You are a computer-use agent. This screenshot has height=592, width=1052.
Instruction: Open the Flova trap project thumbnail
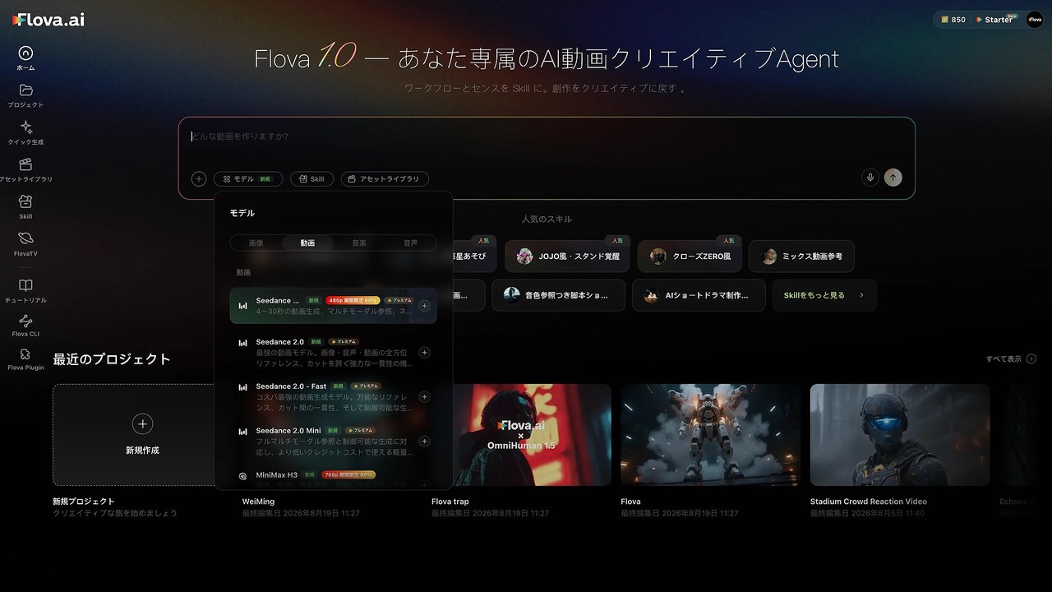[521, 434]
